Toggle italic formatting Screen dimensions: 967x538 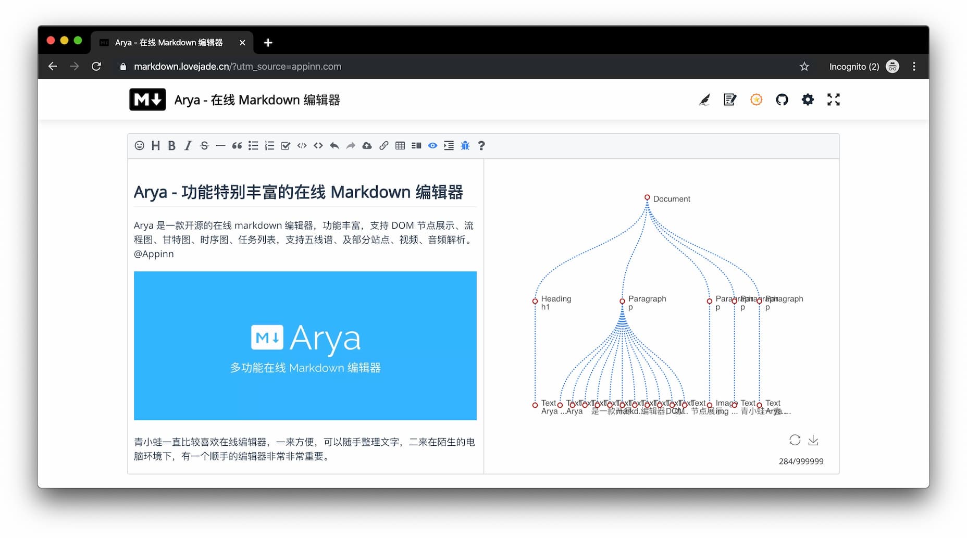[x=188, y=146]
